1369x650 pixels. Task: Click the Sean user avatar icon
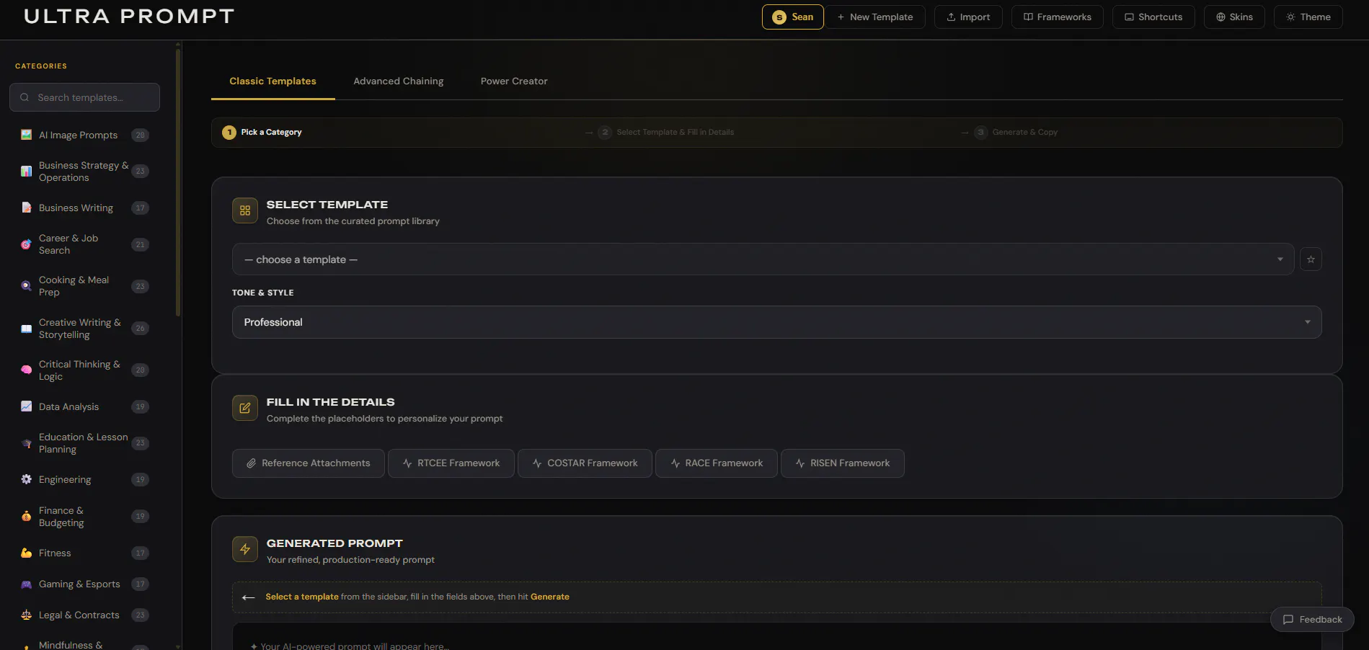779,17
